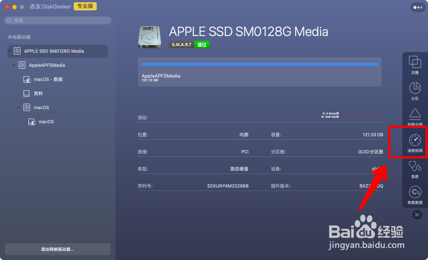Open the Partition (分区) tool
This screenshot has width=428, height=260.
coord(415,91)
